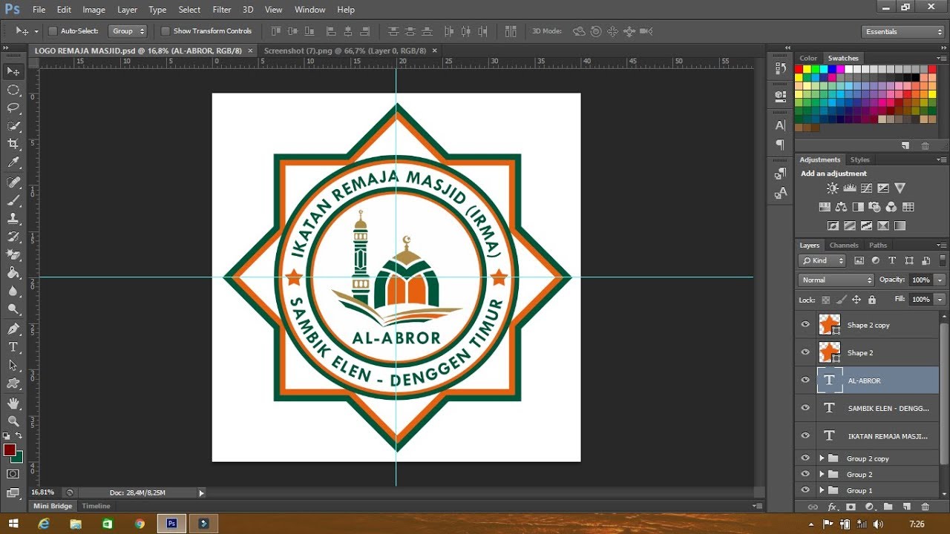
Task: Hide the Shape 2 layer
Action: pos(805,352)
